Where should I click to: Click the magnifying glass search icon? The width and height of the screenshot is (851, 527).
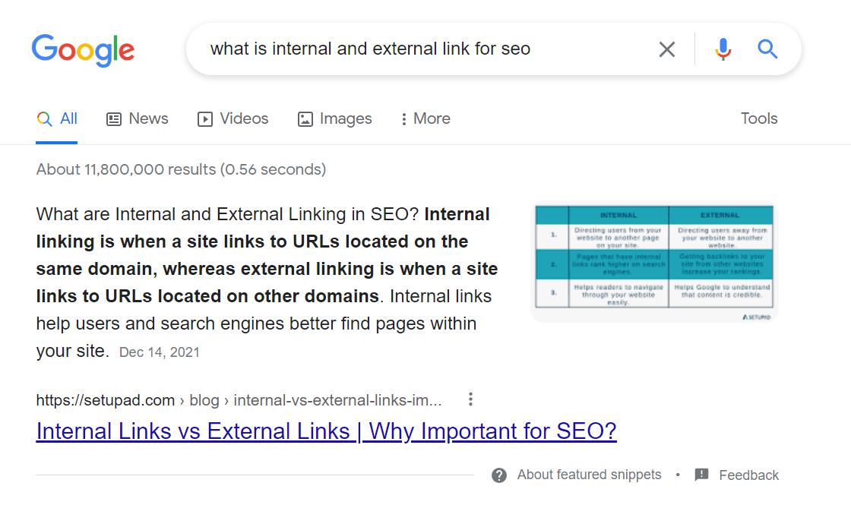(x=767, y=49)
